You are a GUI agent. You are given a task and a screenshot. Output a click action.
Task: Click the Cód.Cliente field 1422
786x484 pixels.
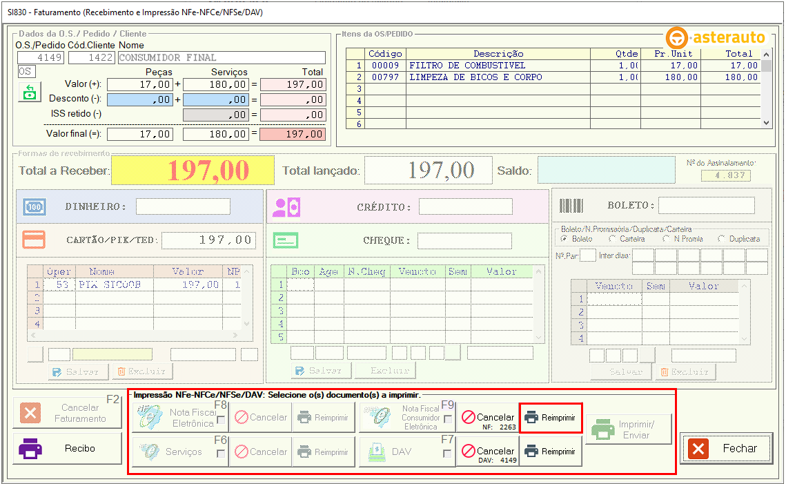tap(92, 58)
